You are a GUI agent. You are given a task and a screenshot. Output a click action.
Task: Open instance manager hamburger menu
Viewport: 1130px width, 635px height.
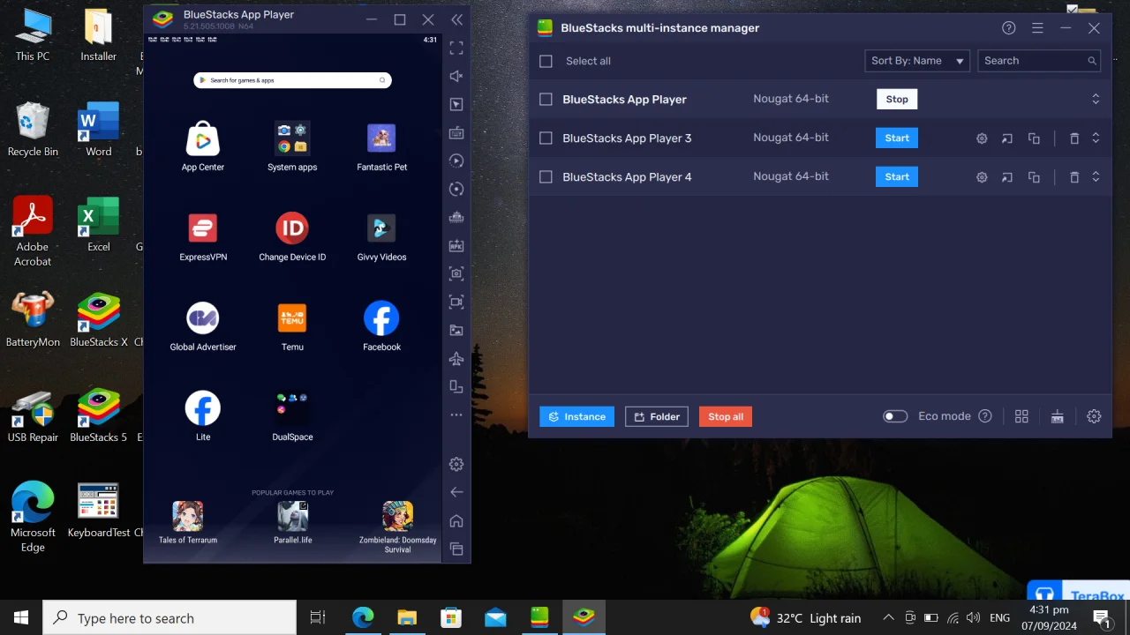pyautogui.click(x=1037, y=28)
